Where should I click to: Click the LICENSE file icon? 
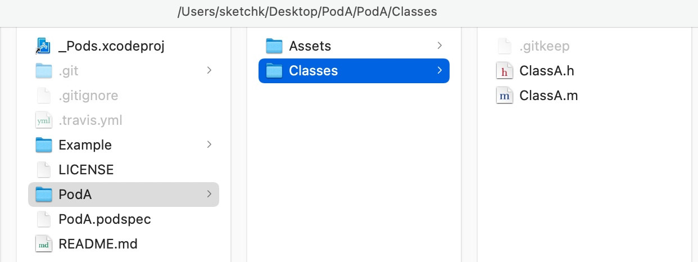(x=43, y=170)
